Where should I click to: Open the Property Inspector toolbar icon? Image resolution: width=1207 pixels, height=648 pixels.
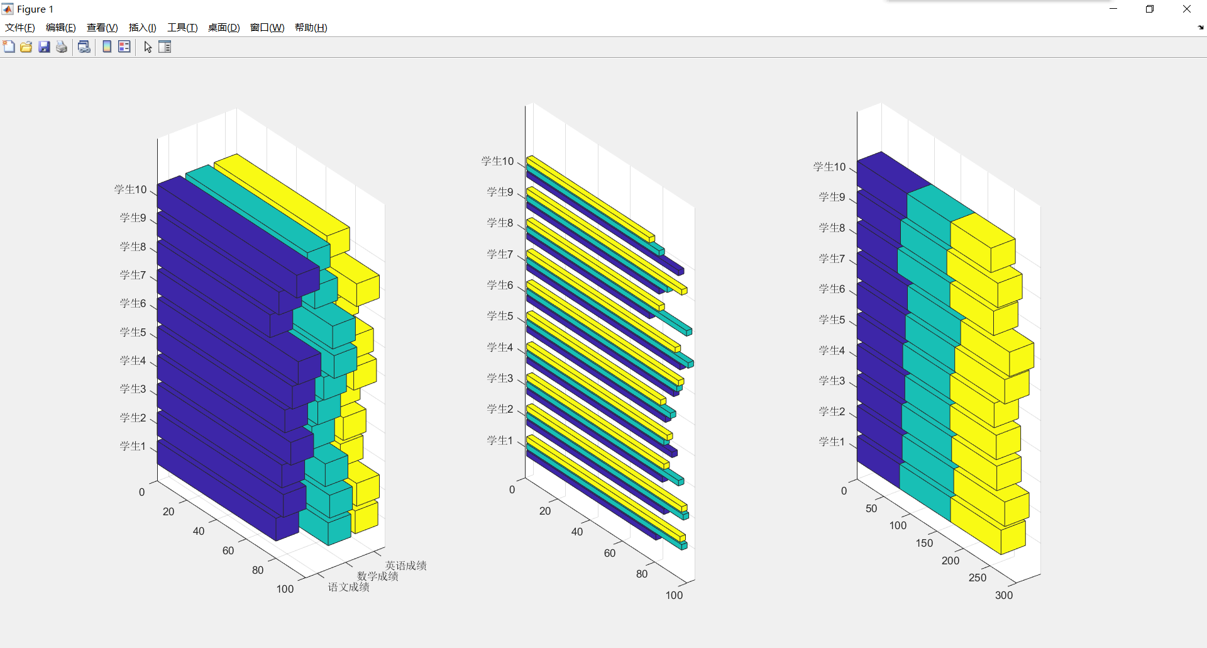tap(165, 47)
